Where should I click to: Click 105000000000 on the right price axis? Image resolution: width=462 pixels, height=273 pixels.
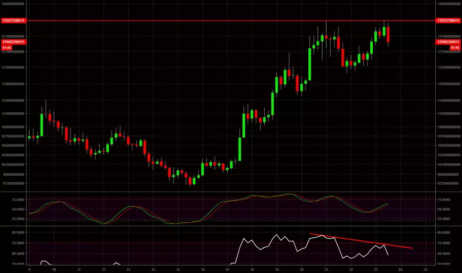click(x=449, y=145)
